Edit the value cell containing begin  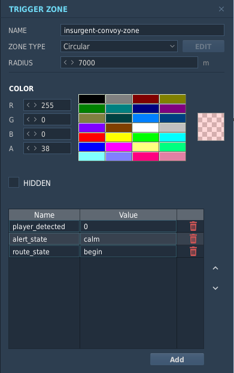129,251
